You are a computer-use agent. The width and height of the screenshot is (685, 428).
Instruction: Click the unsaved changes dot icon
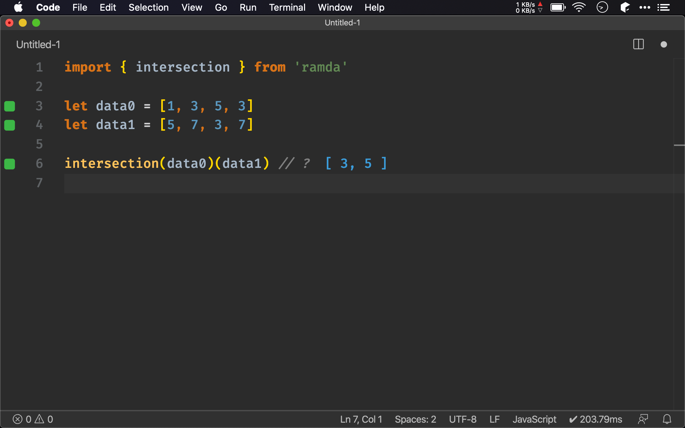[x=664, y=44]
